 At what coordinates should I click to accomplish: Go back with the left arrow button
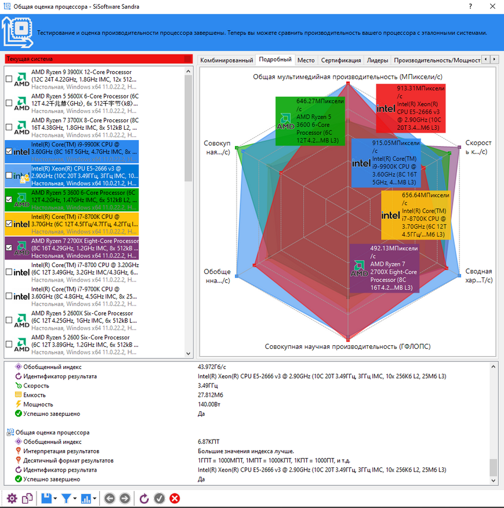click(109, 498)
